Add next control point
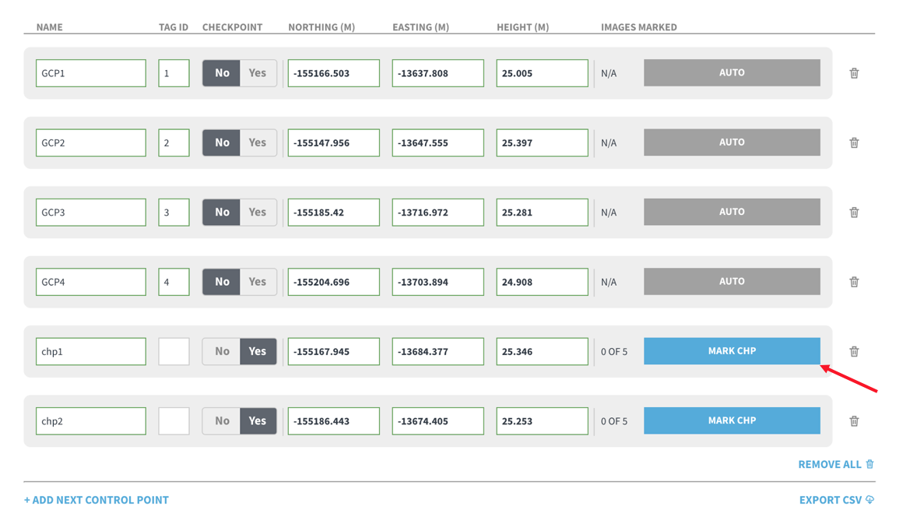Screen dimensions: 924x531 pyautogui.click(x=96, y=500)
